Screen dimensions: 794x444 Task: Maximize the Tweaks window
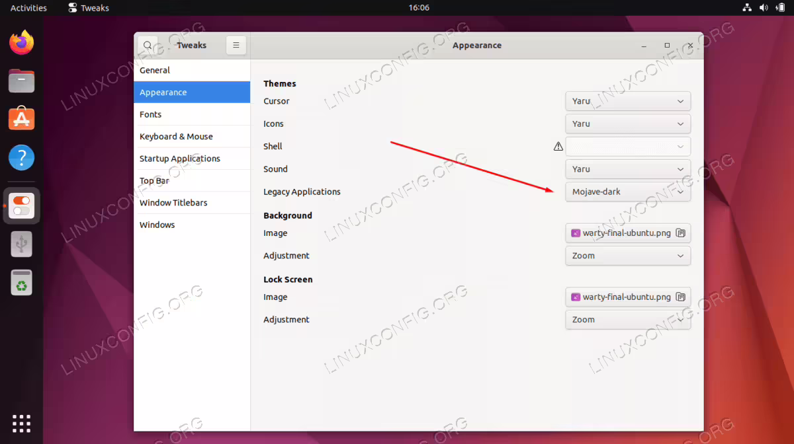tap(667, 46)
